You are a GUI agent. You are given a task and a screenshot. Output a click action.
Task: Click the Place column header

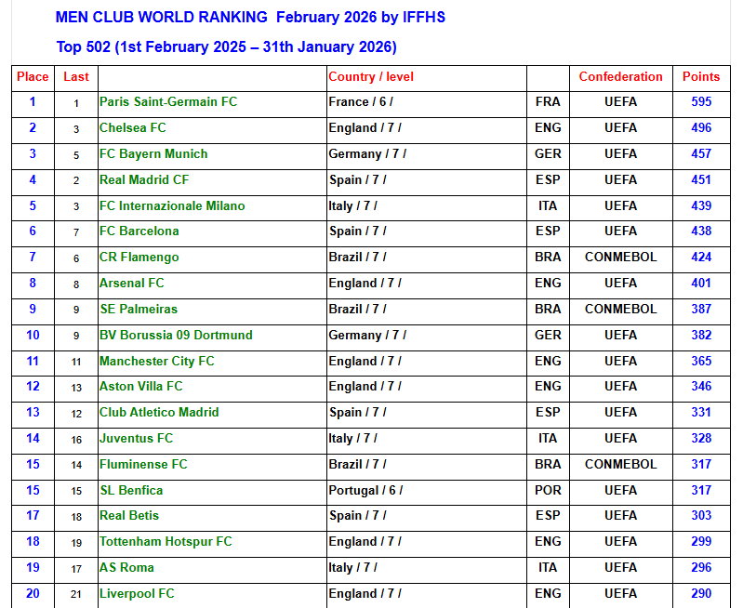33,77
